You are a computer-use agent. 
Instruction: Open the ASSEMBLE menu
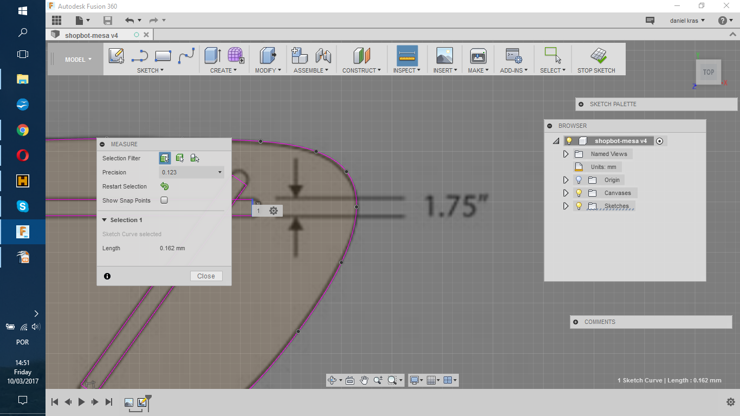(311, 70)
